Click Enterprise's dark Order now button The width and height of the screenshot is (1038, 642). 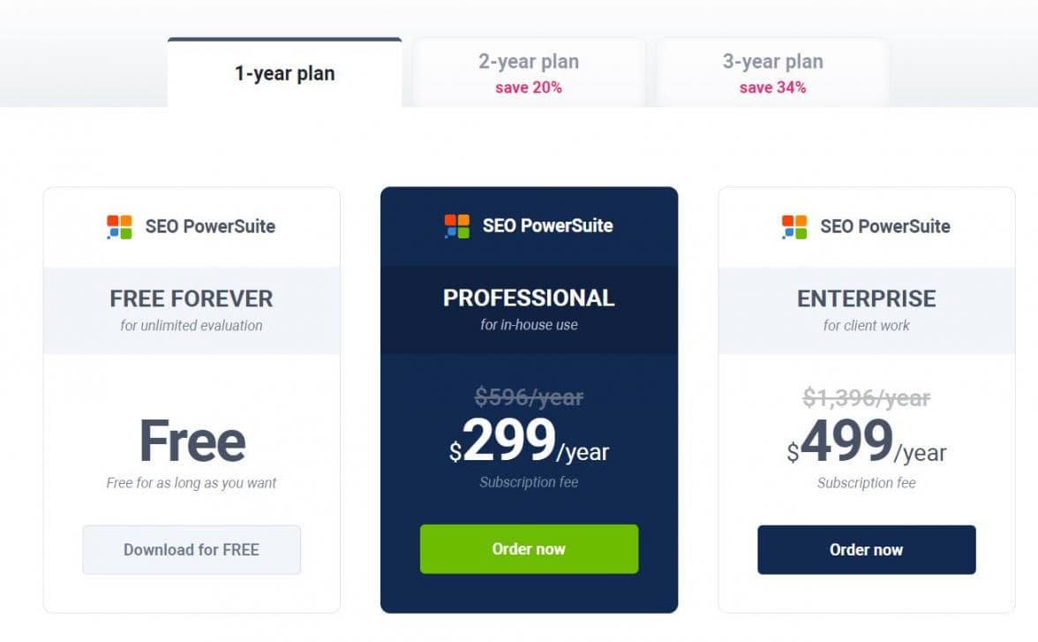866,550
